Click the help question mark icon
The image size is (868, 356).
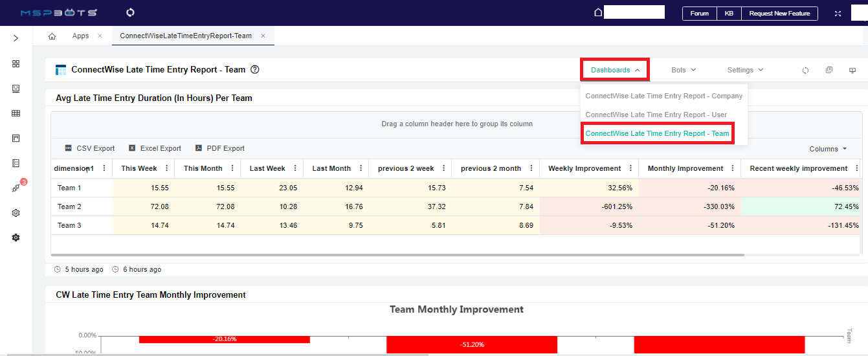click(255, 69)
